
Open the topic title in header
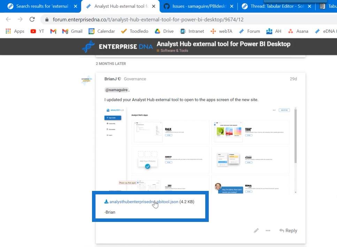(x=223, y=44)
